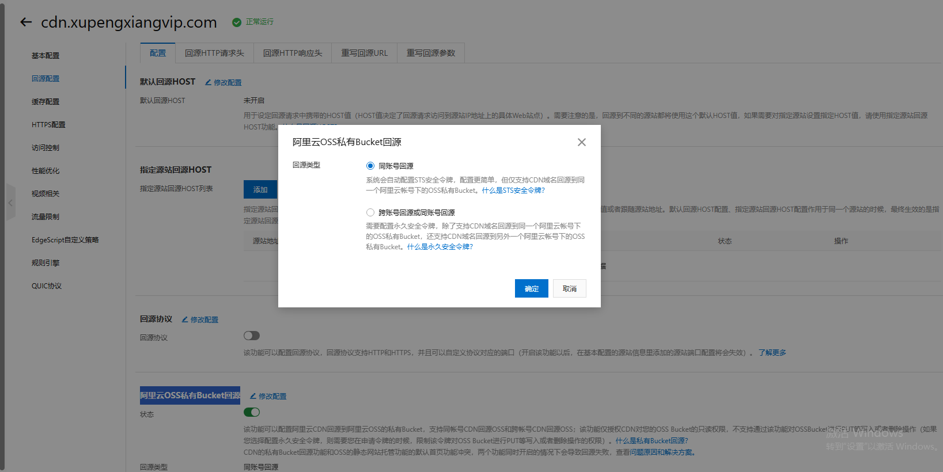Cancel the dialog with 取消 button
The height and width of the screenshot is (472, 943).
coord(570,288)
